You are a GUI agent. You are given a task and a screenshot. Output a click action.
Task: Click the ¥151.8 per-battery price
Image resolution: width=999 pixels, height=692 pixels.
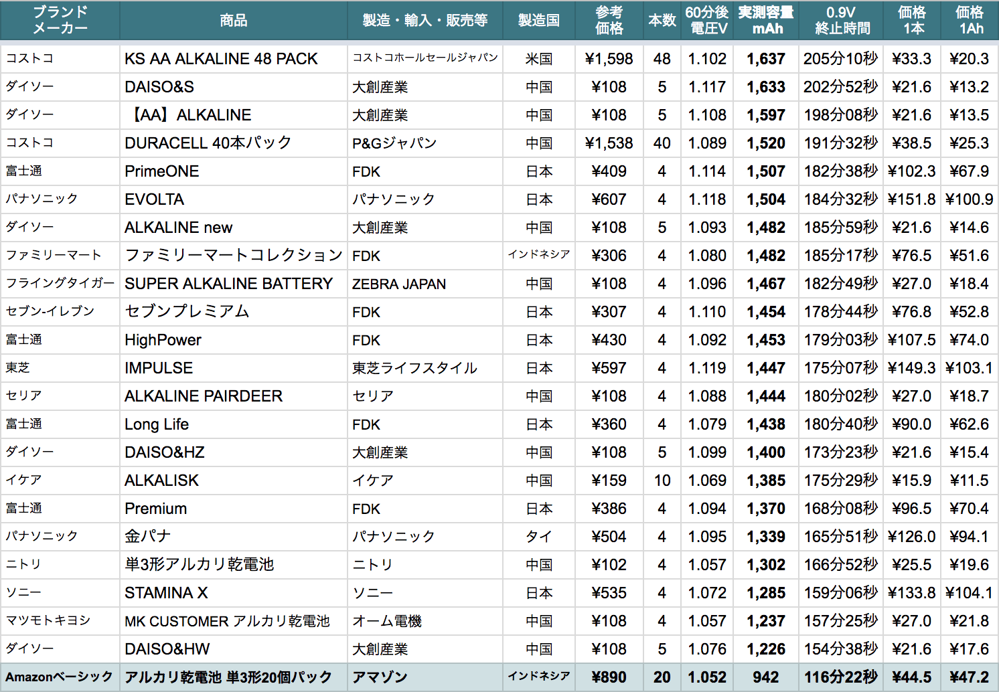click(912, 199)
